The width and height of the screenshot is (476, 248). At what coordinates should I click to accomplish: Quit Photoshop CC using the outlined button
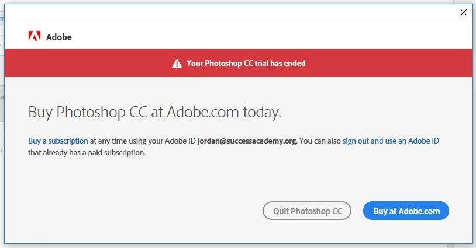[x=307, y=211]
